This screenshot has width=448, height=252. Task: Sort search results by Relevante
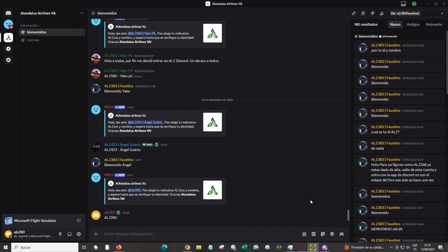(434, 24)
